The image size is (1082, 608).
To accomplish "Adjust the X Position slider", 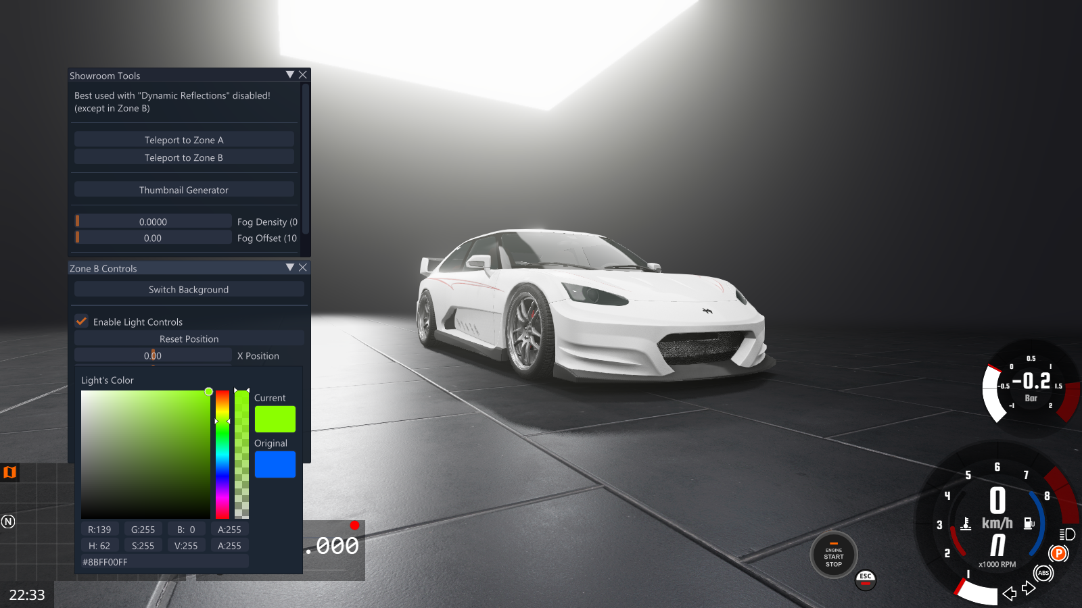I will tap(153, 355).
